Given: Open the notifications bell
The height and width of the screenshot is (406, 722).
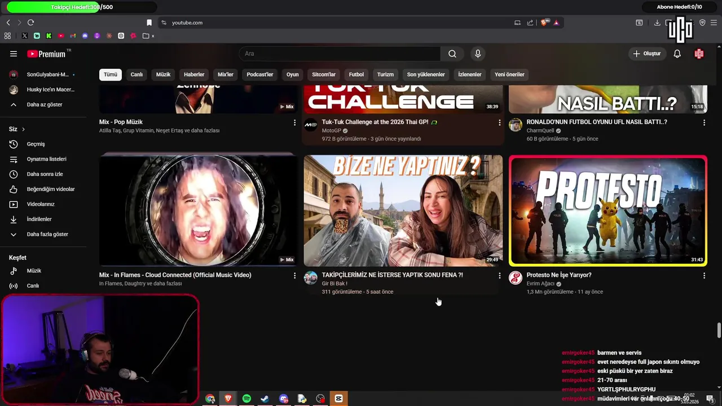Looking at the screenshot, I should 677,54.
